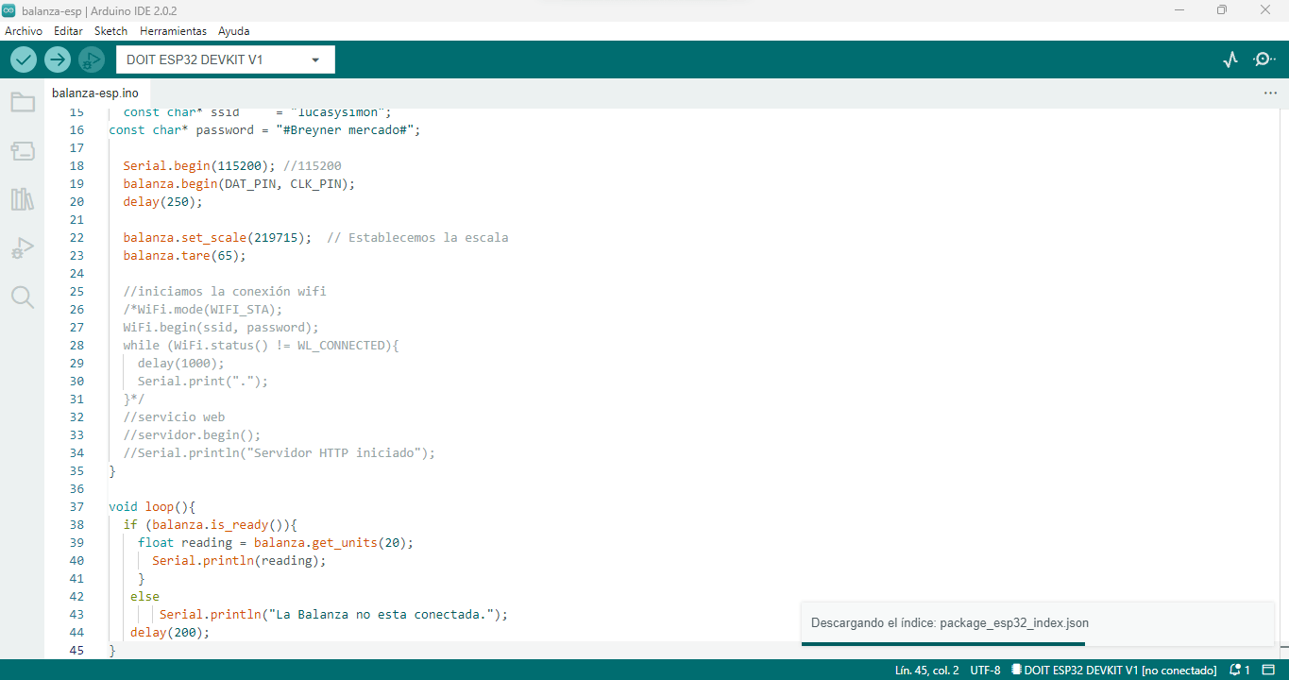Click the download progress bar of package_esp32_index.json
This screenshot has width=1289, height=680.
[x=944, y=643]
